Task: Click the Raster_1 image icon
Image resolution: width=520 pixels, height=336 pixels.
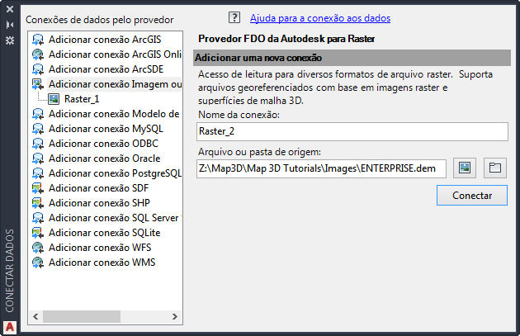Action: pyautogui.click(x=54, y=99)
